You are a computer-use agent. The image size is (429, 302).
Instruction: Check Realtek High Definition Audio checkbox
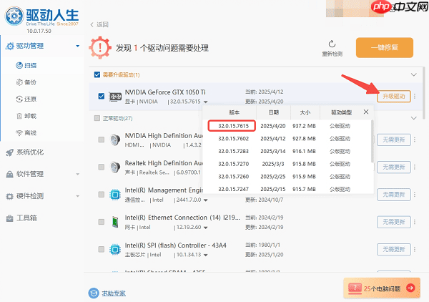tap(102, 167)
